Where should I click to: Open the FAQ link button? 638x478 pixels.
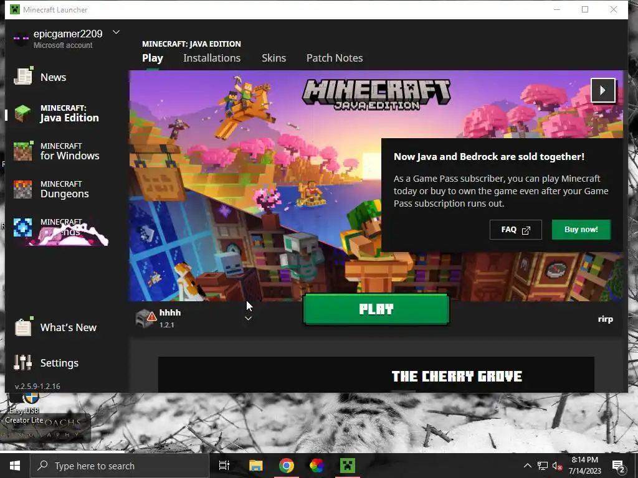point(515,230)
